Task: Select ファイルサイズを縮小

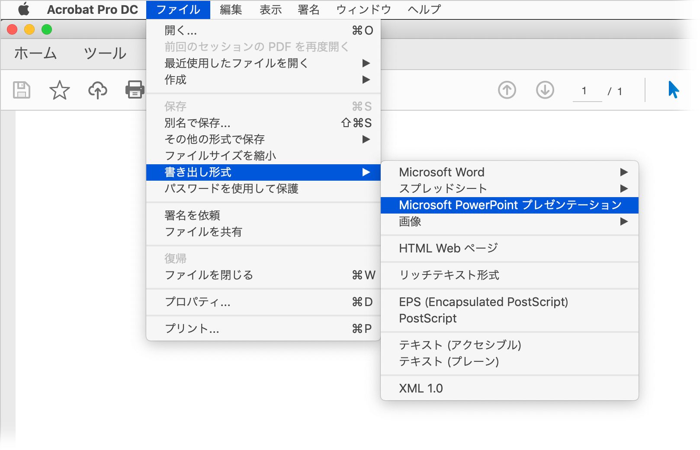Action: click(263, 156)
